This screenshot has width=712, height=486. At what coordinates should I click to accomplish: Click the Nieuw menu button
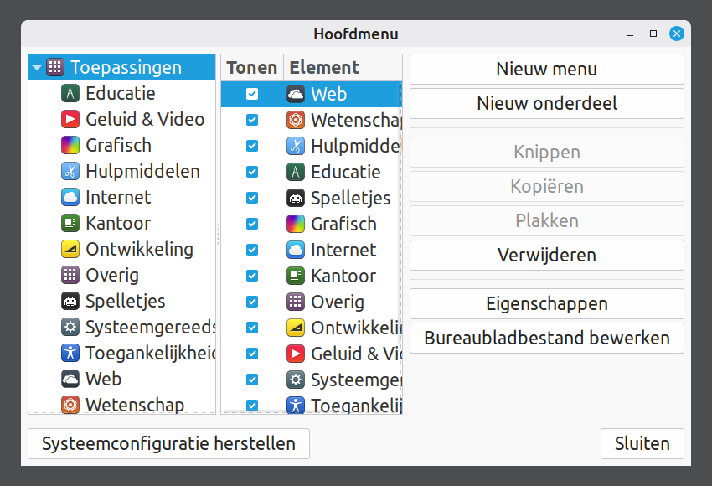coord(546,70)
